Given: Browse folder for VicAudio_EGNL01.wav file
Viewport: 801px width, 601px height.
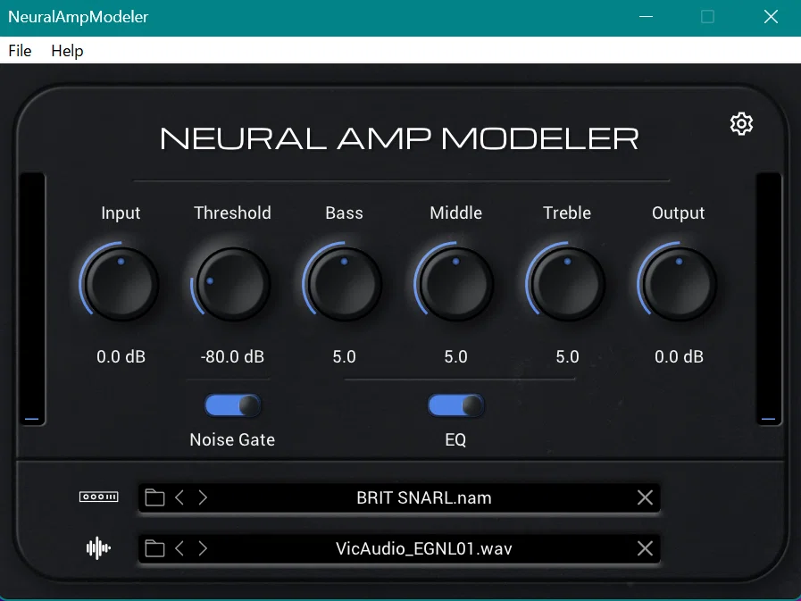Looking at the screenshot, I should tap(154, 548).
